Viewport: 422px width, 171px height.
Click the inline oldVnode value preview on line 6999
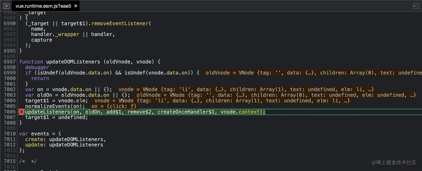click(313, 73)
